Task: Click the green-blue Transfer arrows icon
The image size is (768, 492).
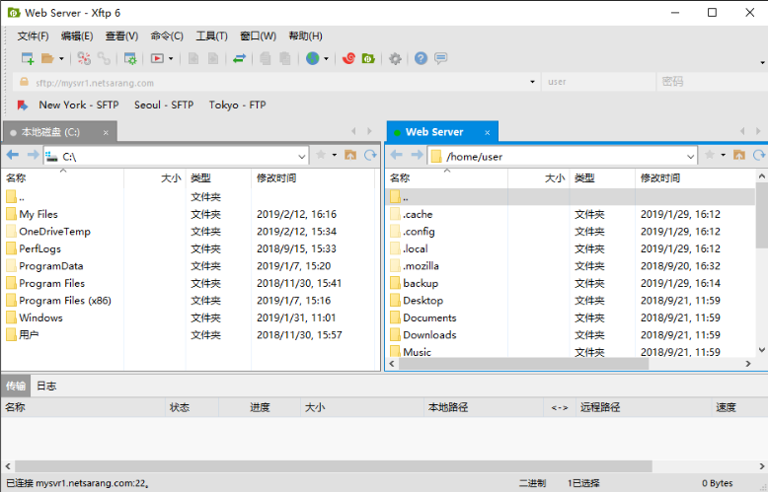Action: pos(239,59)
